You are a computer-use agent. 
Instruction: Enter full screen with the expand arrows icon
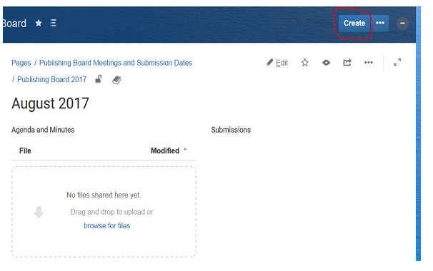pos(397,62)
